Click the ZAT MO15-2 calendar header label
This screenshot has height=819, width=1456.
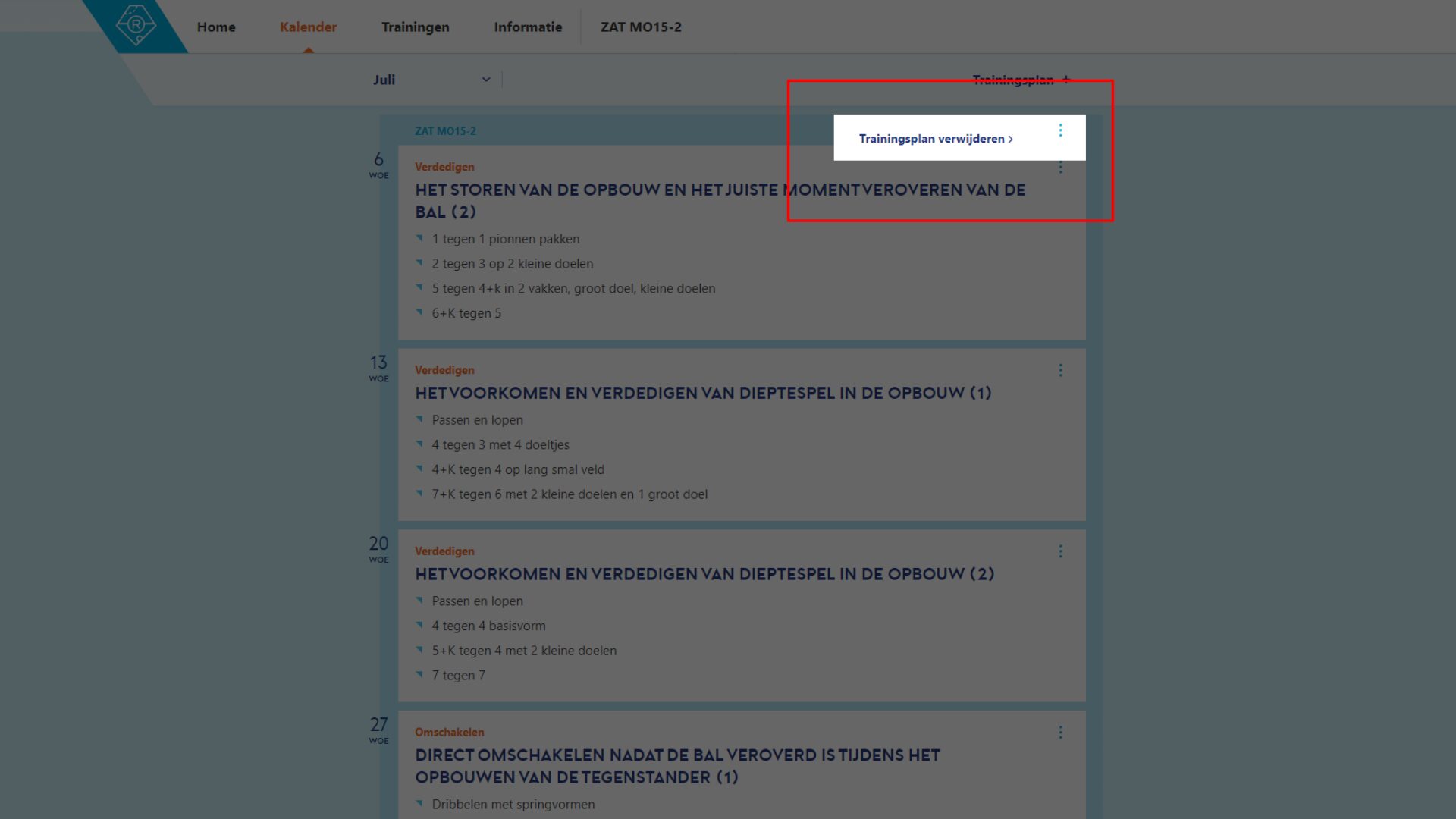(445, 131)
